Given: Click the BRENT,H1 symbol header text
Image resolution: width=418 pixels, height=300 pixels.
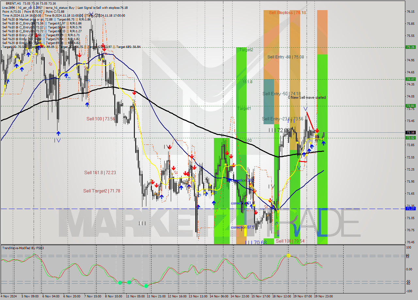Looking at the screenshot, I should pyautogui.click(x=13, y=3).
